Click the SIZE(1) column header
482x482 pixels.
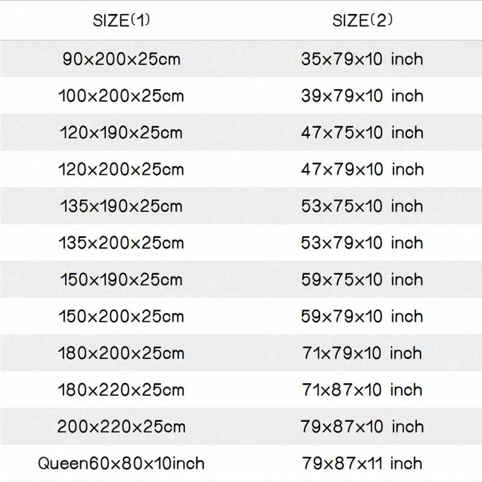point(121,20)
